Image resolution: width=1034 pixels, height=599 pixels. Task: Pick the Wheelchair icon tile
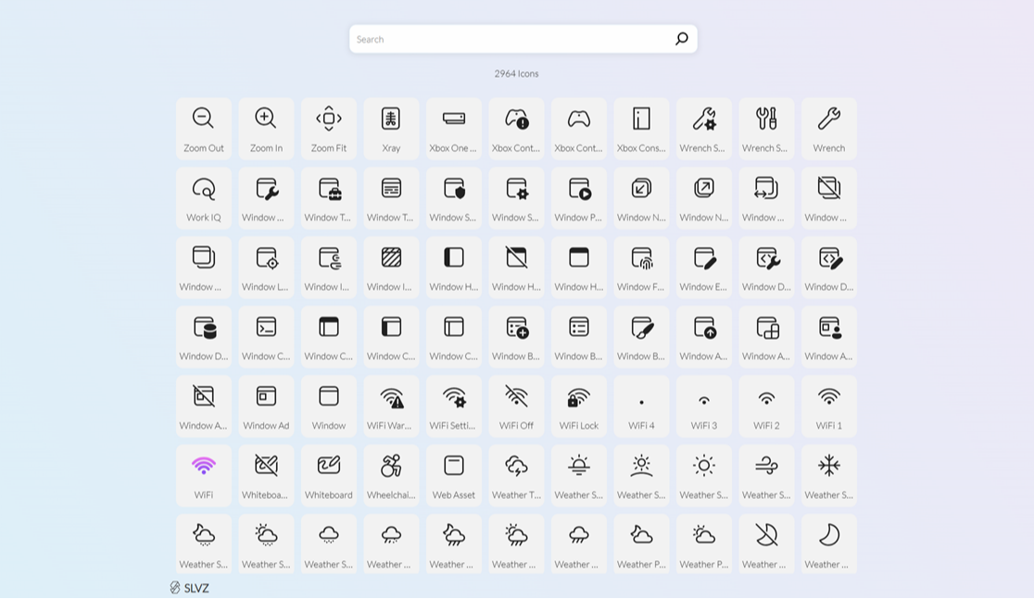pos(391,476)
